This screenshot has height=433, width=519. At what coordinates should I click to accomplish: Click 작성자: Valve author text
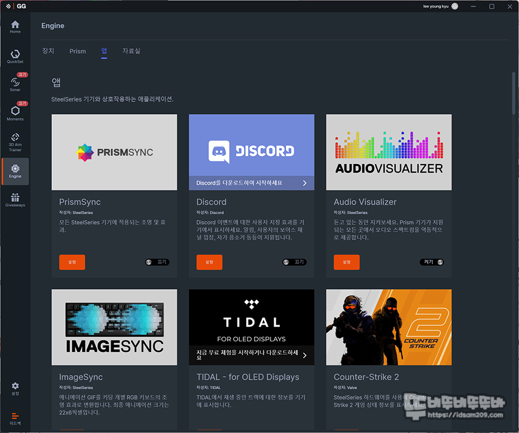click(345, 388)
